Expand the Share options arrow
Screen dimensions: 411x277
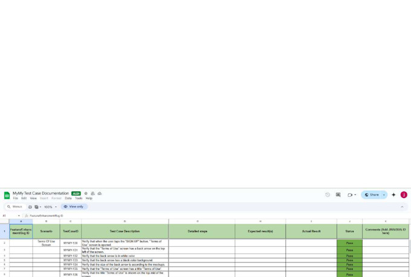384,195
